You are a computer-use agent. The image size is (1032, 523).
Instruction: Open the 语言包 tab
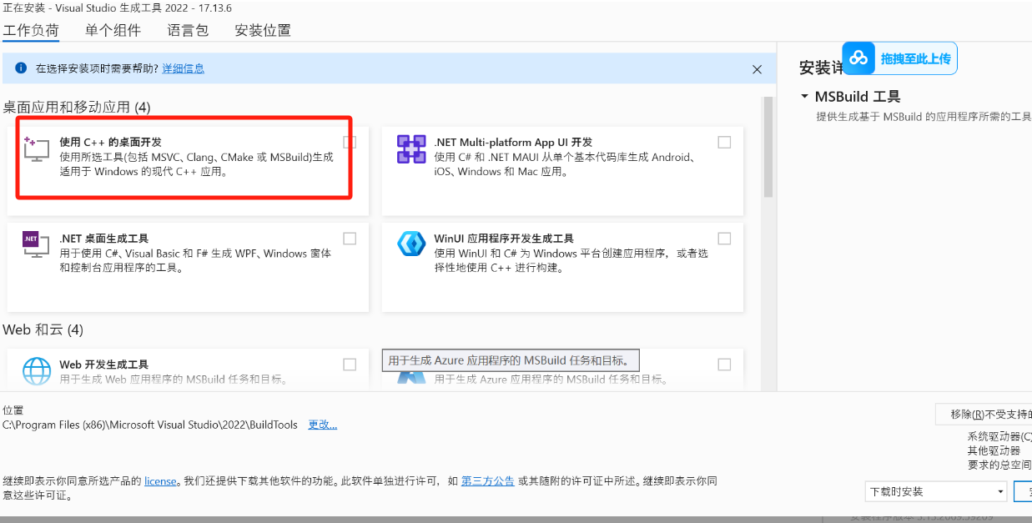pos(188,30)
